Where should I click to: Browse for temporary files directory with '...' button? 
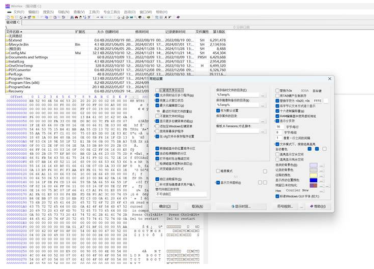262,95
